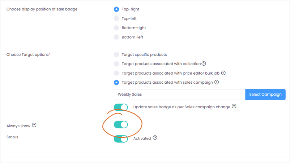
Task: Click help icon next to Activated
Action: 155,138
